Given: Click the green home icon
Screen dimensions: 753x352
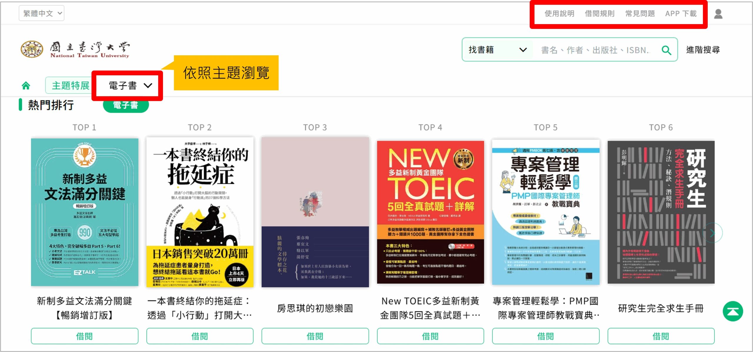Looking at the screenshot, I should 26,86.
